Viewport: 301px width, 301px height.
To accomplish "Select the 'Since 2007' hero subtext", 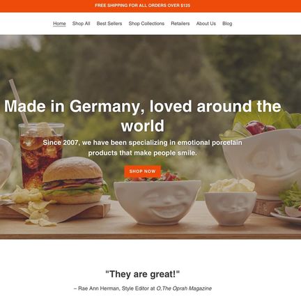I will pos(142,148).
